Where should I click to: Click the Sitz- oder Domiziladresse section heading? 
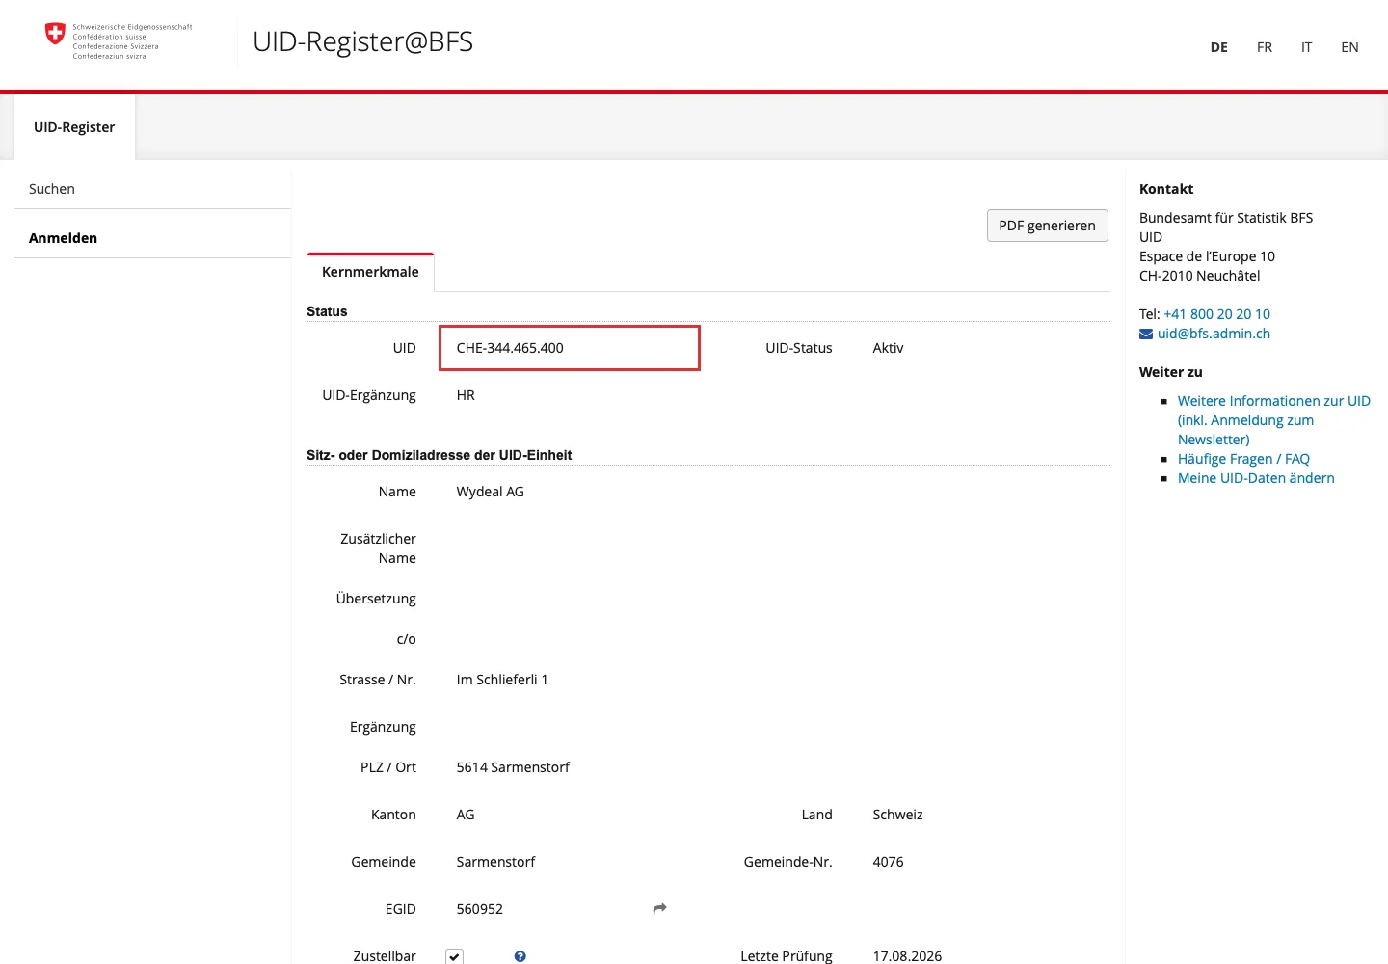click(x=440, y=455)
